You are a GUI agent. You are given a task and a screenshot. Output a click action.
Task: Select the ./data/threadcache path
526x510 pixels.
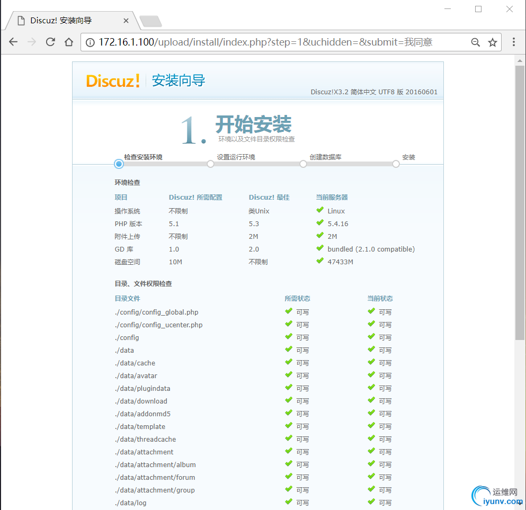click(145, 439)
